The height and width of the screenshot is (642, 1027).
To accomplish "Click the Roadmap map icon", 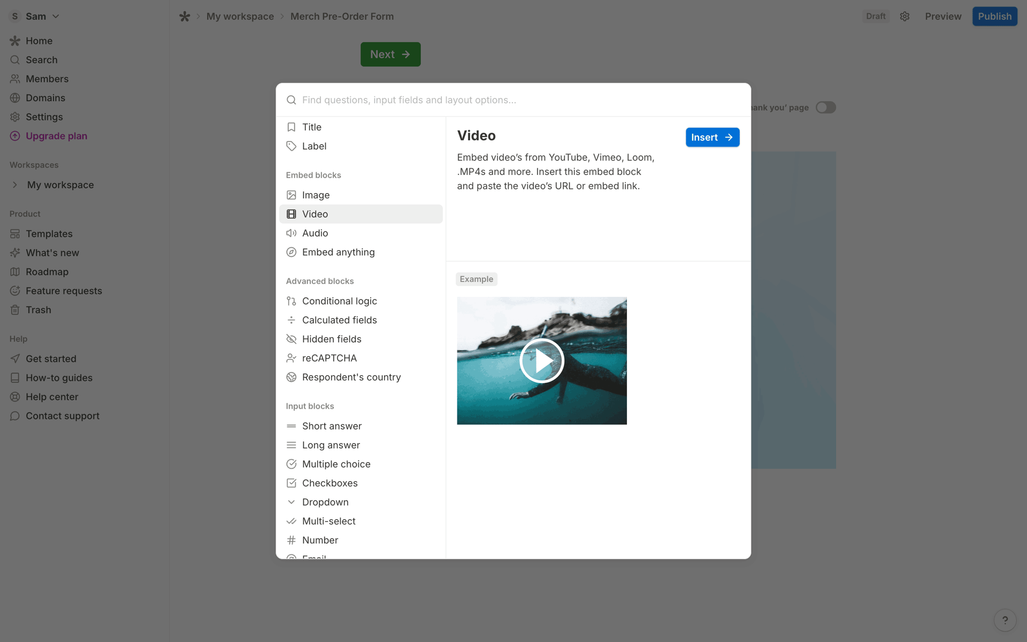I will pos(15,272).
